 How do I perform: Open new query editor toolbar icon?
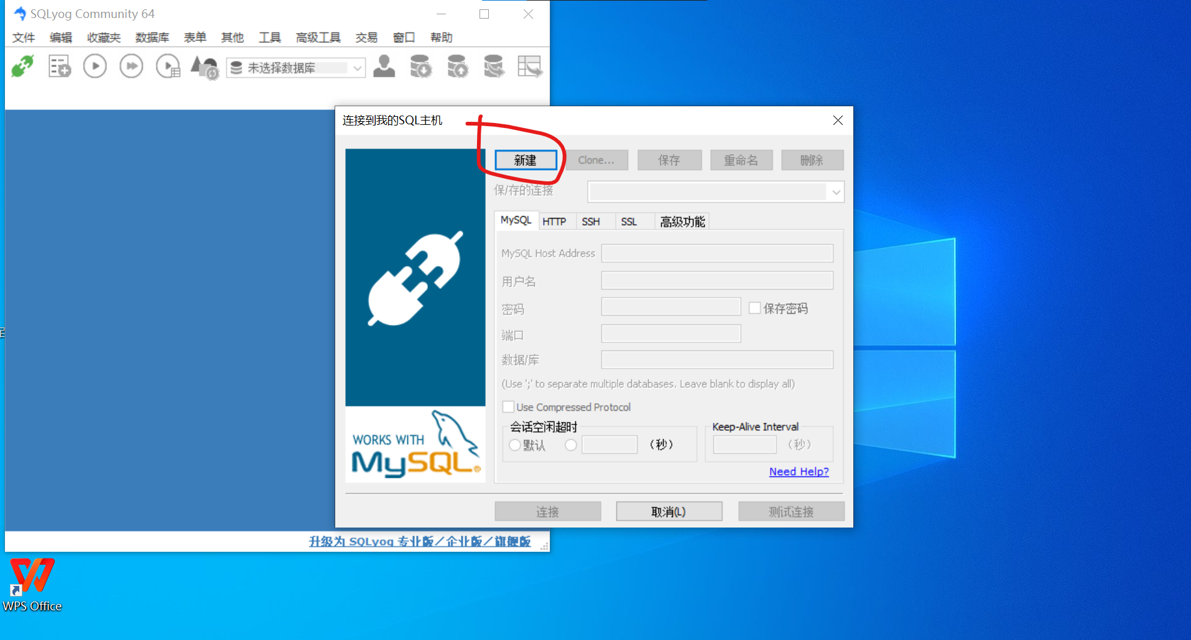tap(60, 66)
